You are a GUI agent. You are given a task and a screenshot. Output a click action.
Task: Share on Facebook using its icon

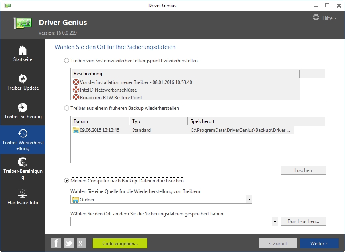[56, 243]
